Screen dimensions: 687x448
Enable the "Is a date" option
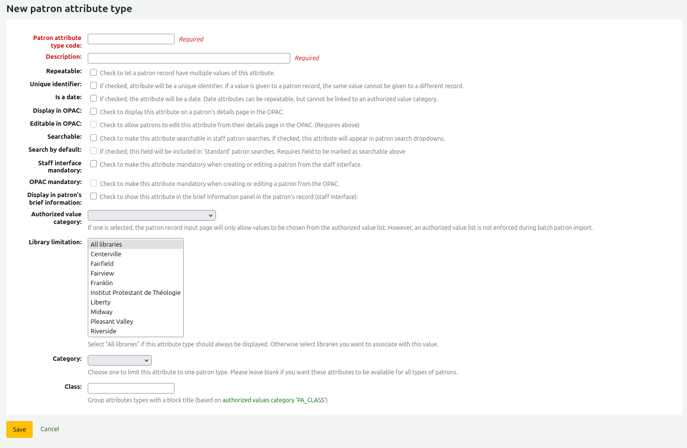(x=94, y=98)
